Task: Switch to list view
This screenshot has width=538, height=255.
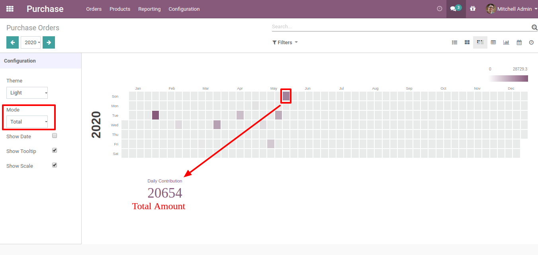Action: pyautogui.click(x=454, y=42)
